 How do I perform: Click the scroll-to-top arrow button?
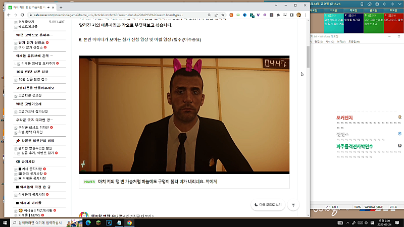tap(293, 205)
